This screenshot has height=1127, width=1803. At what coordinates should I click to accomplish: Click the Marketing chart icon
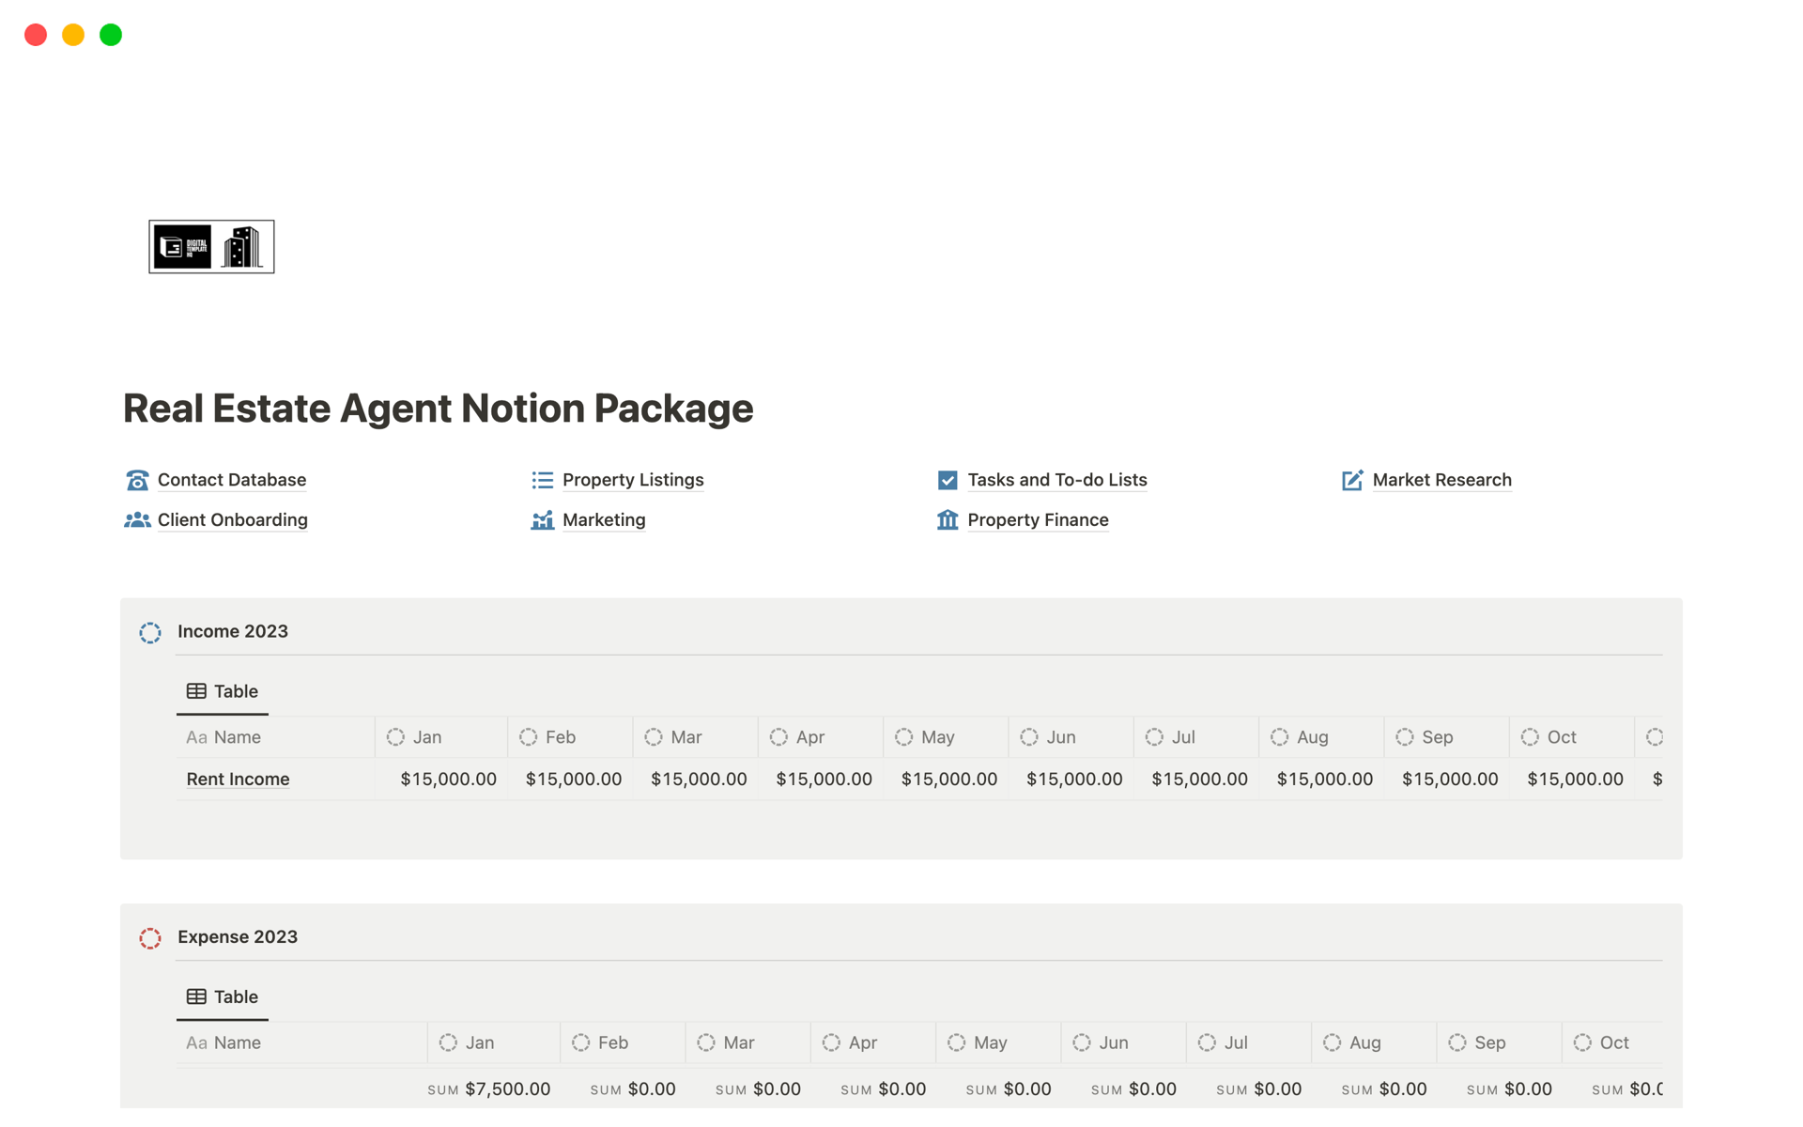click(542, 520)
